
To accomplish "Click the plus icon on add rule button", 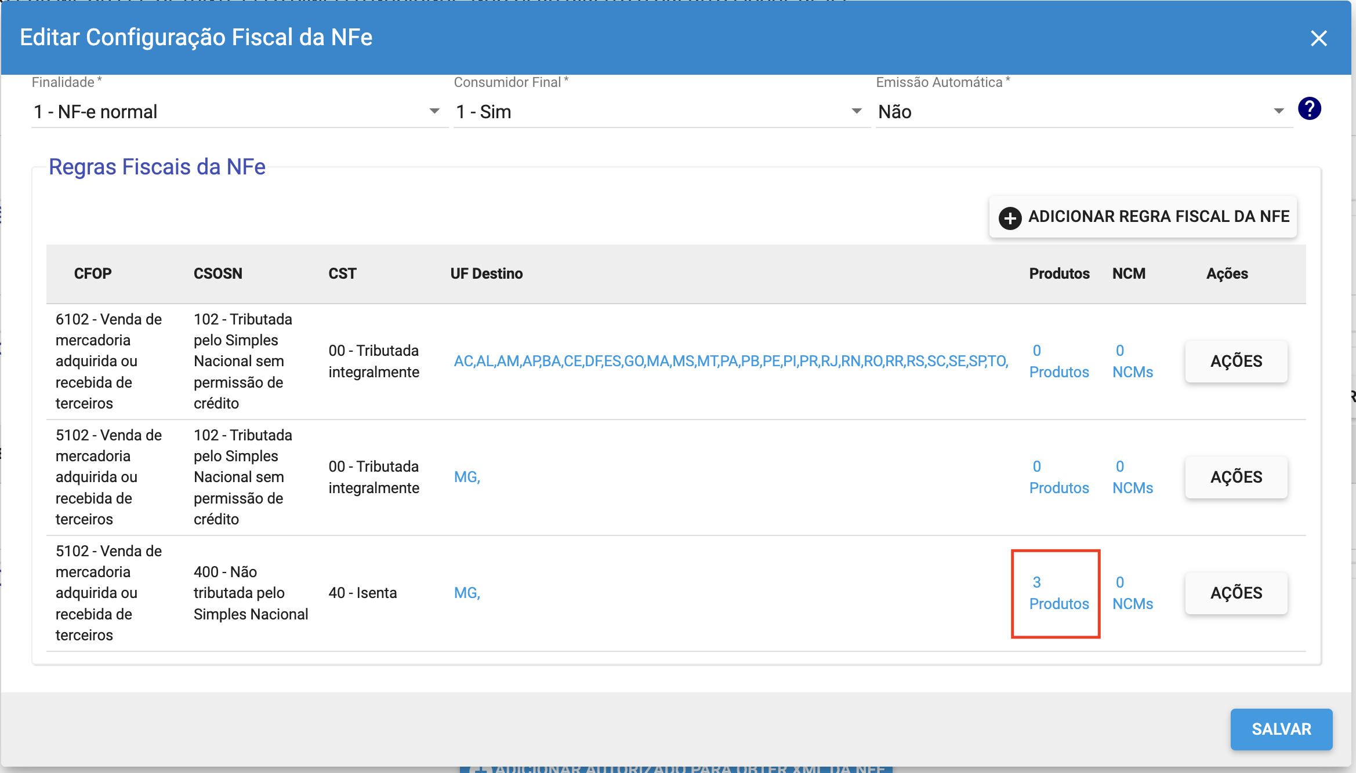I will (x=1010, y=218).
